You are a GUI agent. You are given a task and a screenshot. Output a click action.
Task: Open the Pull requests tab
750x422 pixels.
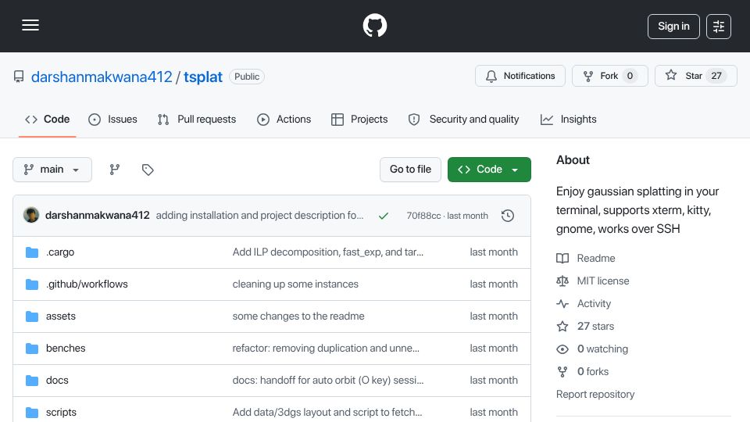click(197, 119)
